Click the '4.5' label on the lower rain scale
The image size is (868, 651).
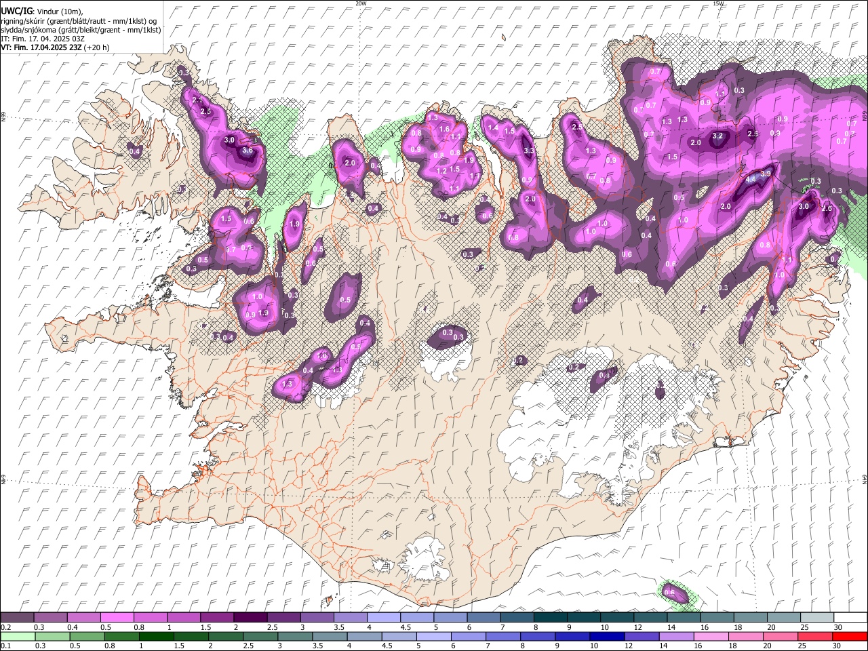click(386, 646)
